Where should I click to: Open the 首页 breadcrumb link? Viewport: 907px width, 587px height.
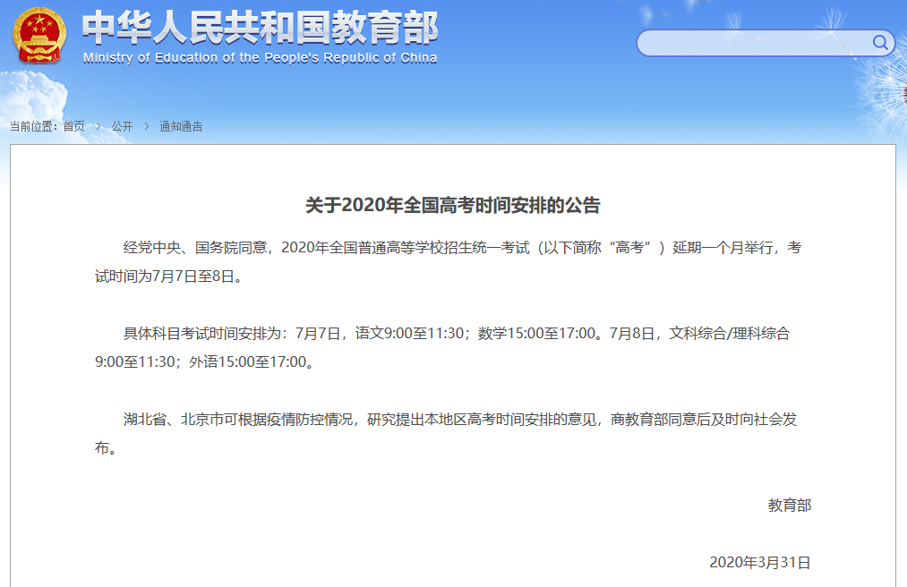73,126
